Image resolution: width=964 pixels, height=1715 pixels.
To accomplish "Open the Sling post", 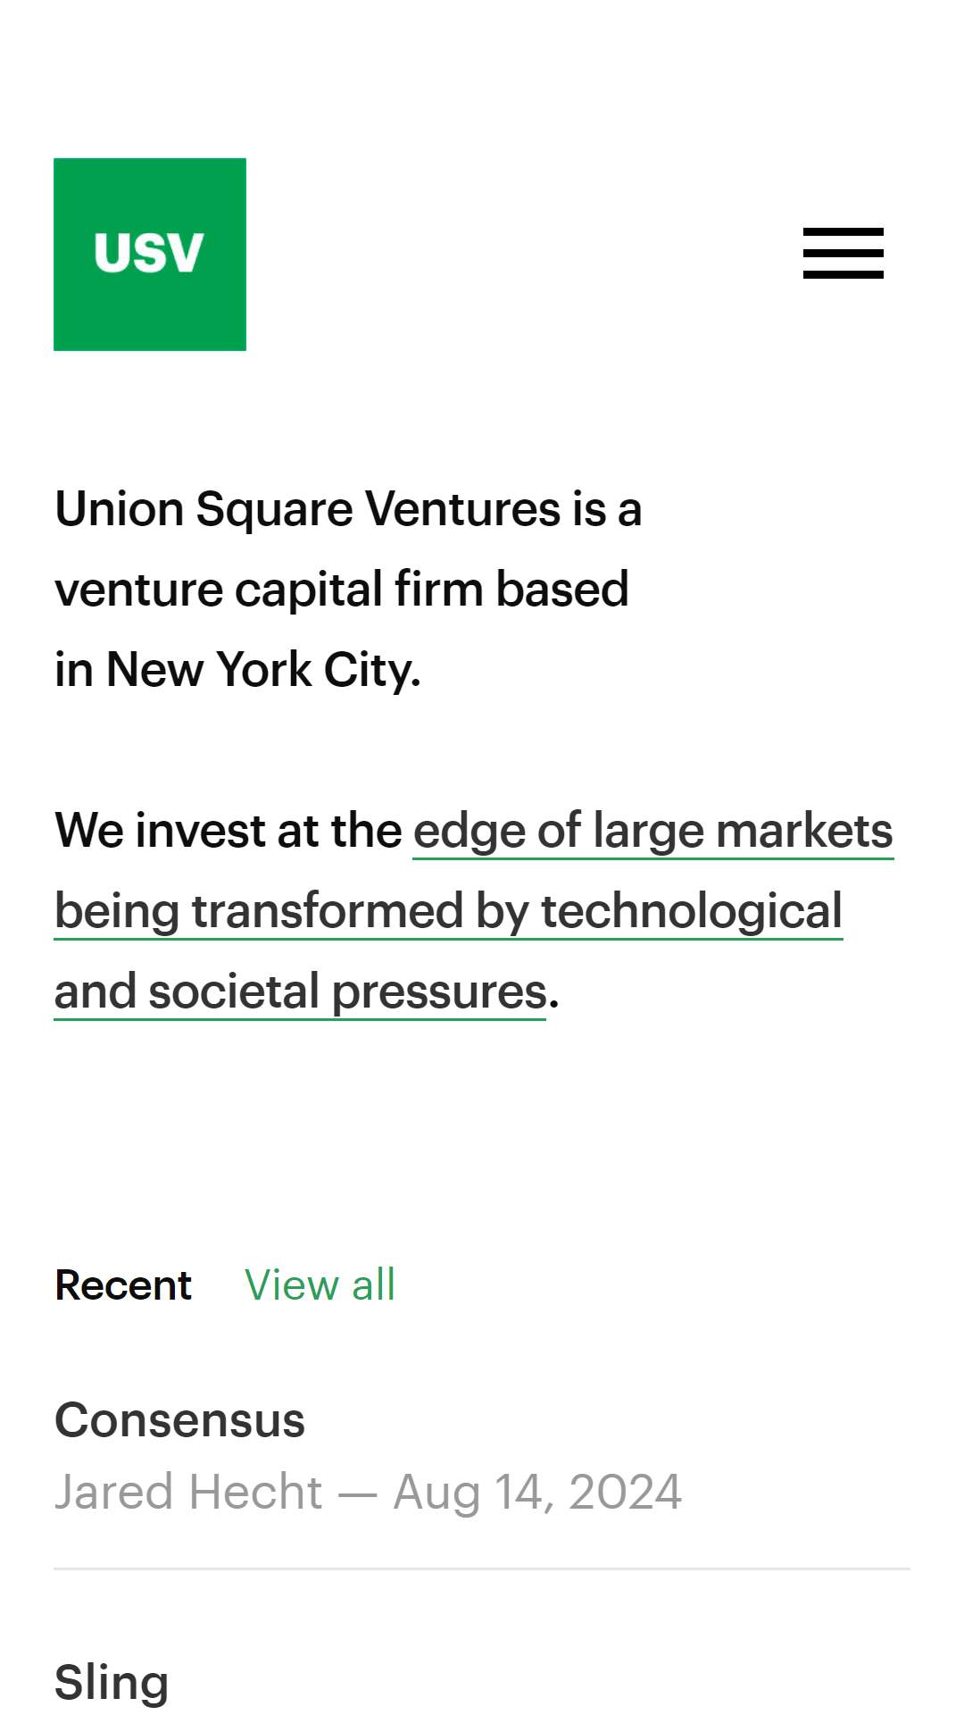I will point(112,1683).
